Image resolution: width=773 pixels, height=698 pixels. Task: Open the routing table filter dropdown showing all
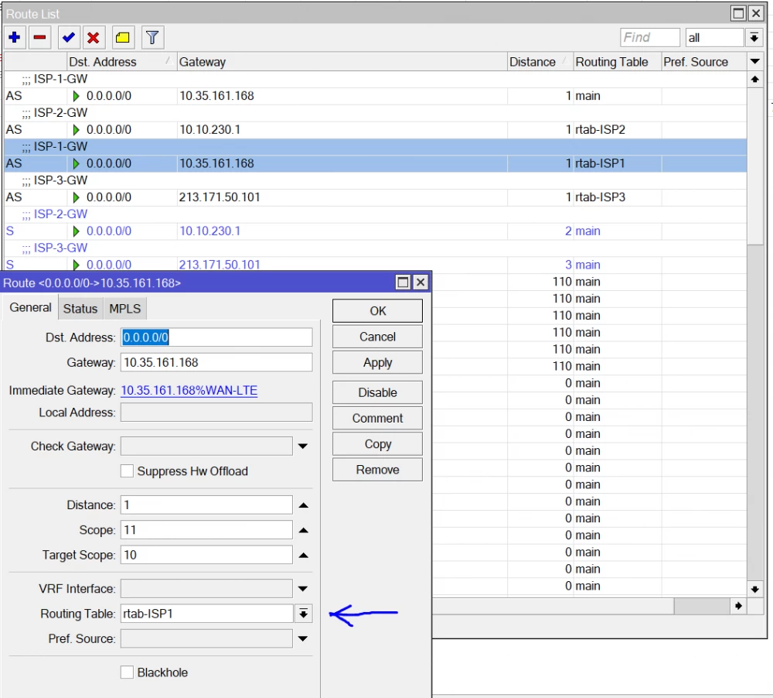(x=754, y=37)
